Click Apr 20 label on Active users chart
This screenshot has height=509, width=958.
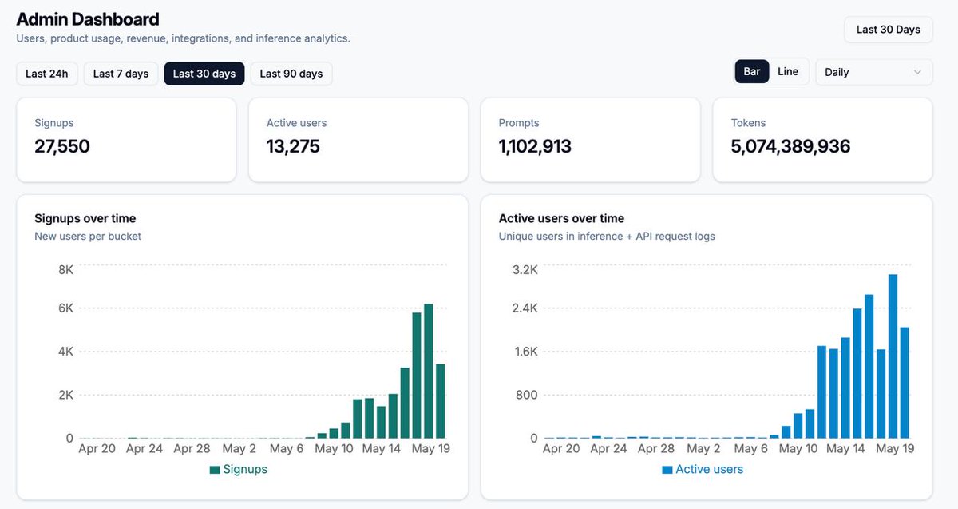pyautogui.click(x=561, y=449)
